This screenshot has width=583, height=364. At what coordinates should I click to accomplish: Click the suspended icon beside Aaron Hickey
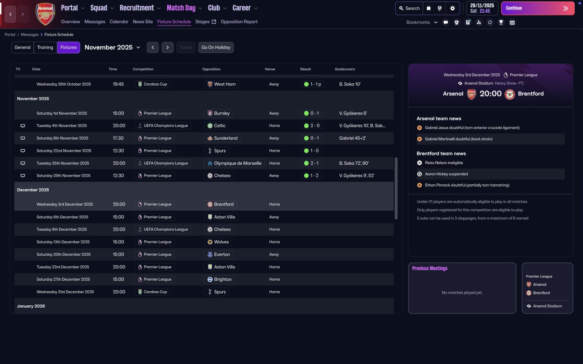(x=419, y=174)
